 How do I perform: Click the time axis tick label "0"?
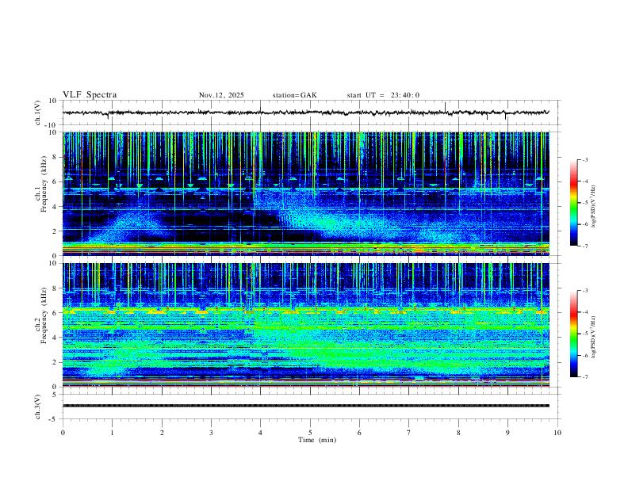pyautogui.click(x=63, y=433)
